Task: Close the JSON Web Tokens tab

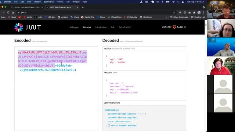Action: (x=77, y=7)
